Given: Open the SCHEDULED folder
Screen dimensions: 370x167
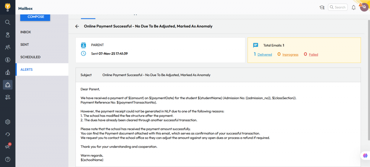Looking at the screenshot, I should pyautogui.click(x=30, y=57).
